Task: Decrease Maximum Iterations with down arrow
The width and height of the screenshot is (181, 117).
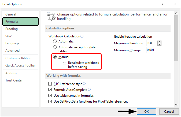Action: (x=160, y=44)
